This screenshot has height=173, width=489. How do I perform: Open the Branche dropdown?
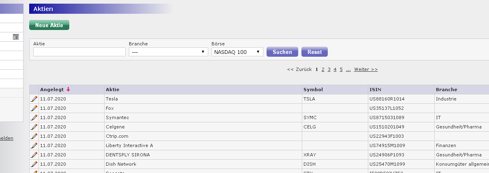[x=167, y=52]
